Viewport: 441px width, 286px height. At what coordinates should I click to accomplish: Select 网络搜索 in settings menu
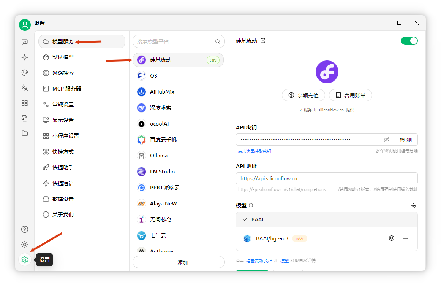(82, 73)
